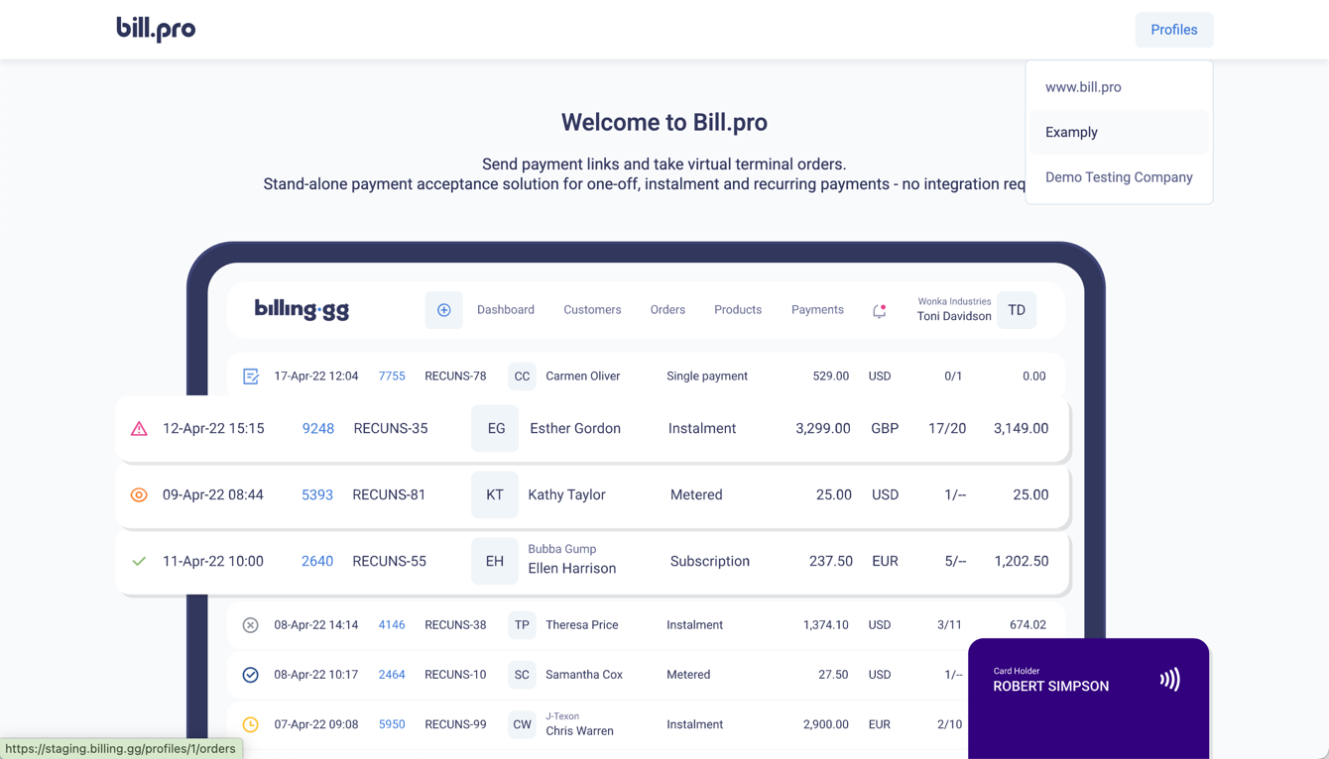Click cancelled X icon on RECUNS-38 row
This screenshot has height=759, width=1329.
(251, 625)
